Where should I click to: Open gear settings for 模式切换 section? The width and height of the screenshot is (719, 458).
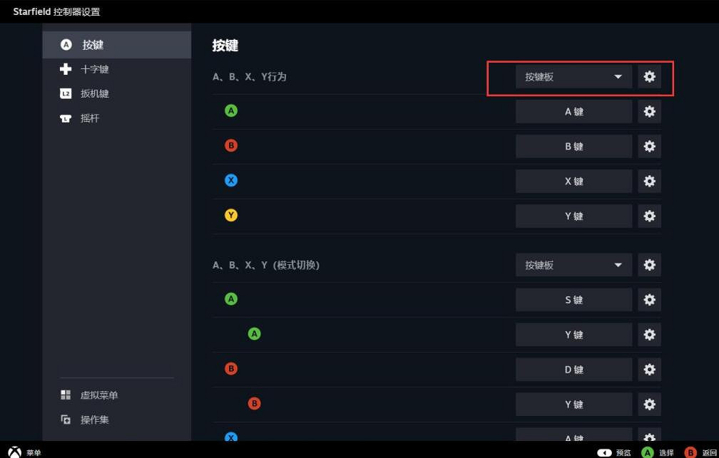pyautogui.click(x=649, y=265)
